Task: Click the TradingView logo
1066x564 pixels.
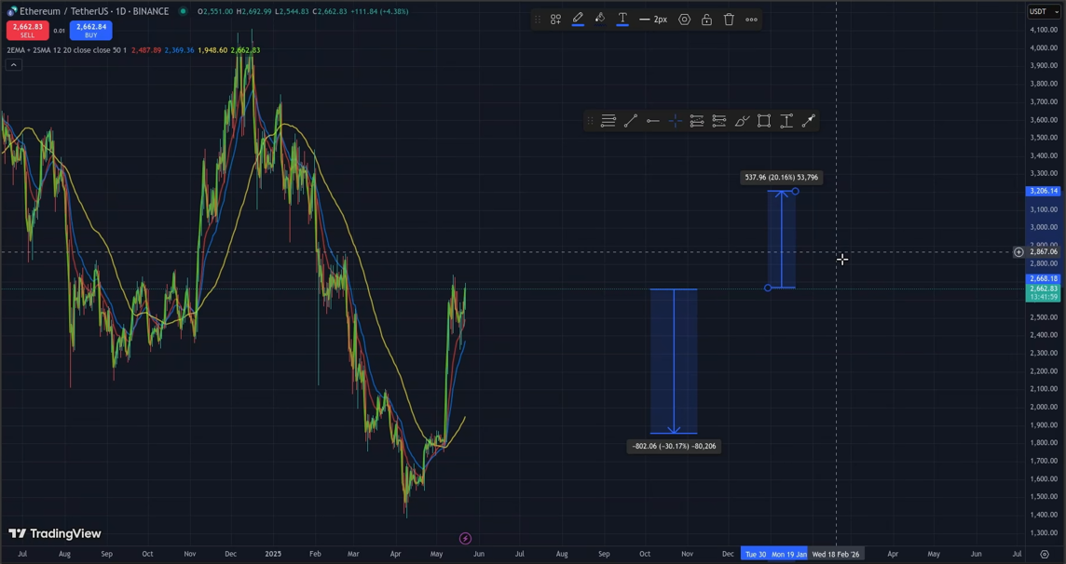Action: click(55, 533)
